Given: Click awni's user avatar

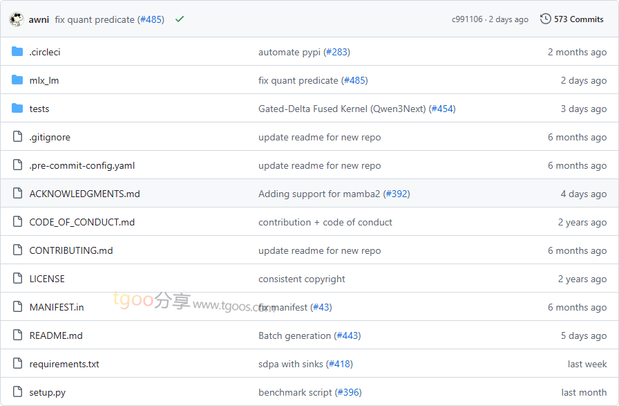Looking at the screenshot, I should coord(17,19).
